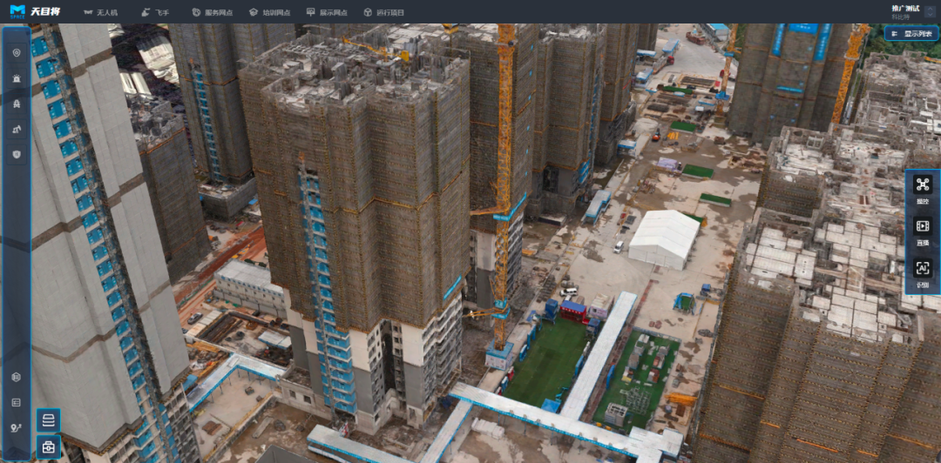Toggle the map layers stack button
Viewport: 941px width, 463px height.
click(x=49, y=420)
